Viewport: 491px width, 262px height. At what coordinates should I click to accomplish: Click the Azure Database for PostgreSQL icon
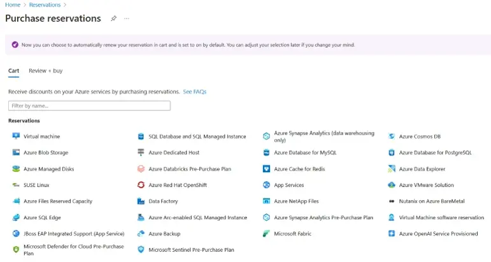coord(392,152)
